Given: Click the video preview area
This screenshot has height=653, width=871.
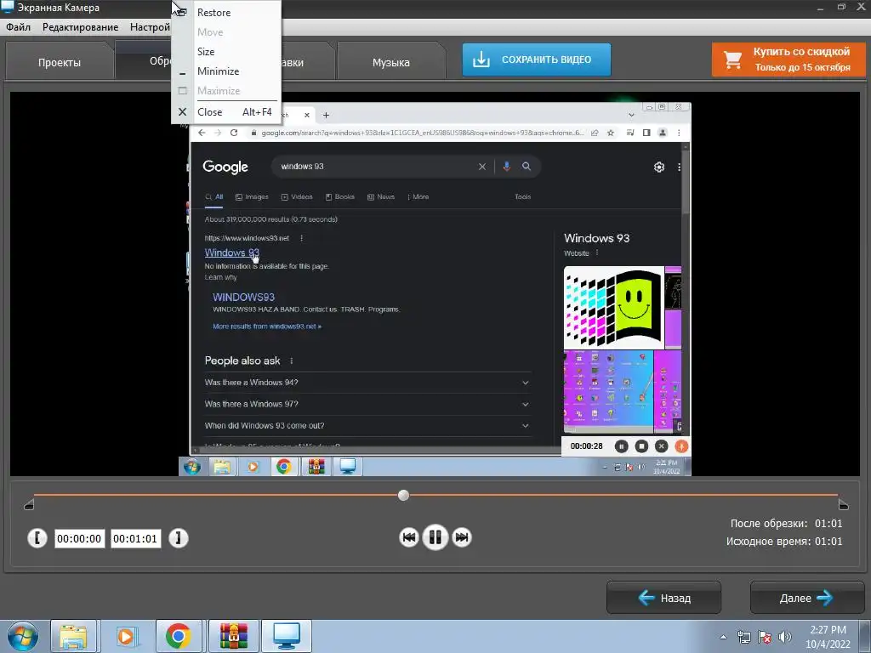Looking at the screenshot, I should pos(435,284).
